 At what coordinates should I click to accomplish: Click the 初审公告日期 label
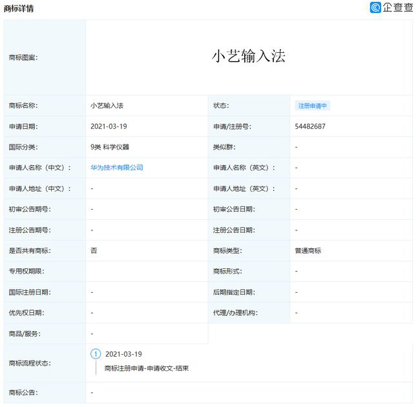(x=234, y=209)
